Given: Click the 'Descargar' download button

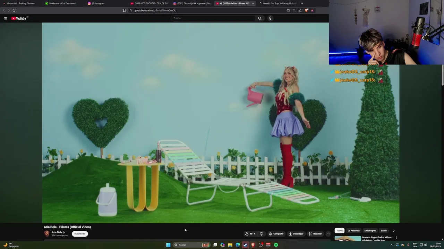Looking at the screenshot, I should 296,234.
